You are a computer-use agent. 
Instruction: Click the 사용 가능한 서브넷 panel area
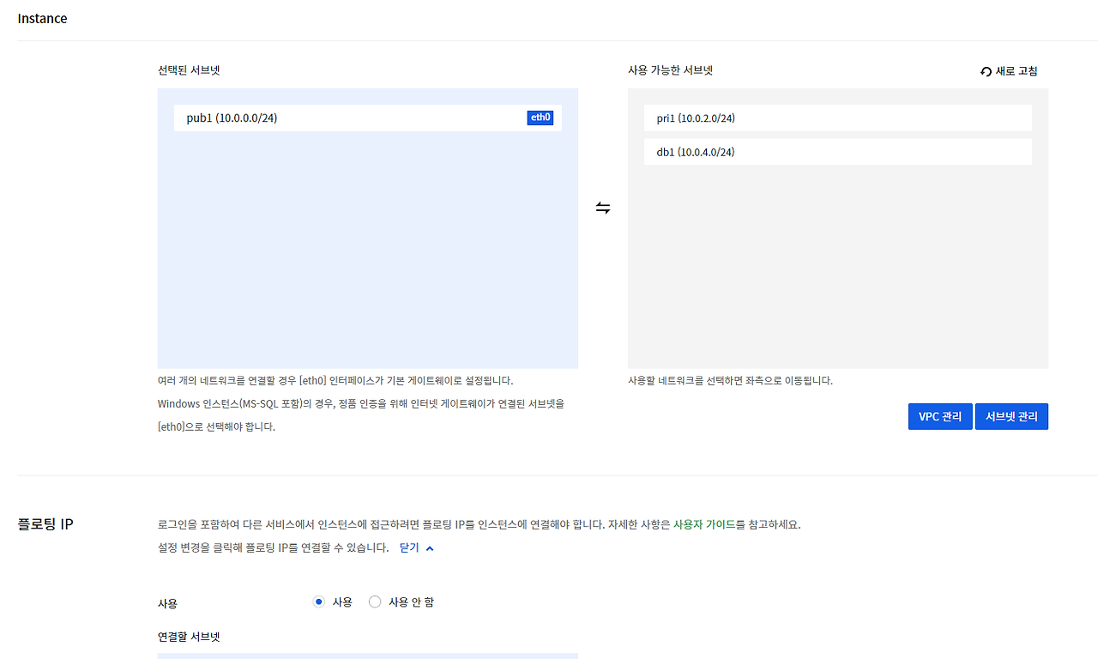[x=837, y=257]
